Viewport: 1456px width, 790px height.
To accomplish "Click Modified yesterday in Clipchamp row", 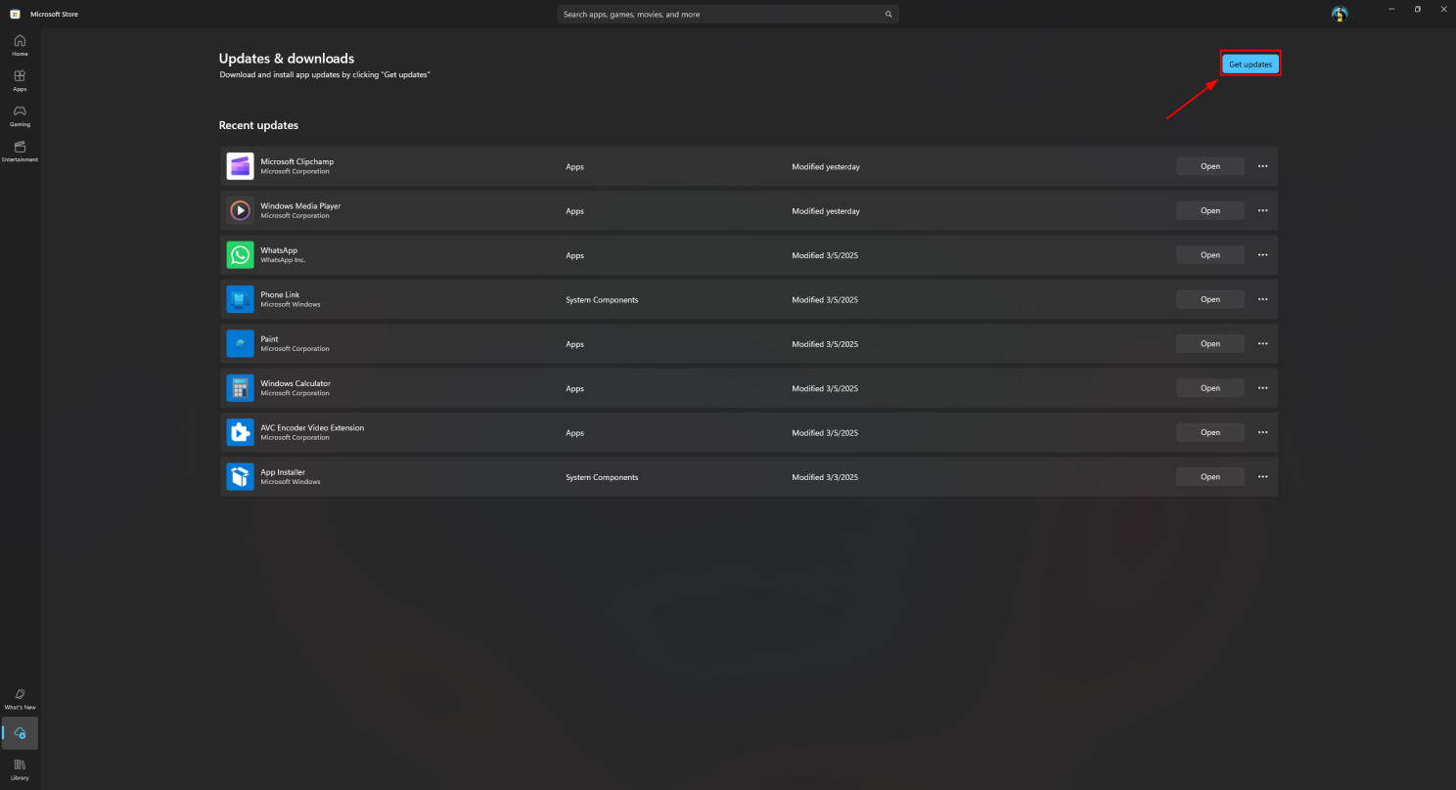I will [x=826, y=167].
